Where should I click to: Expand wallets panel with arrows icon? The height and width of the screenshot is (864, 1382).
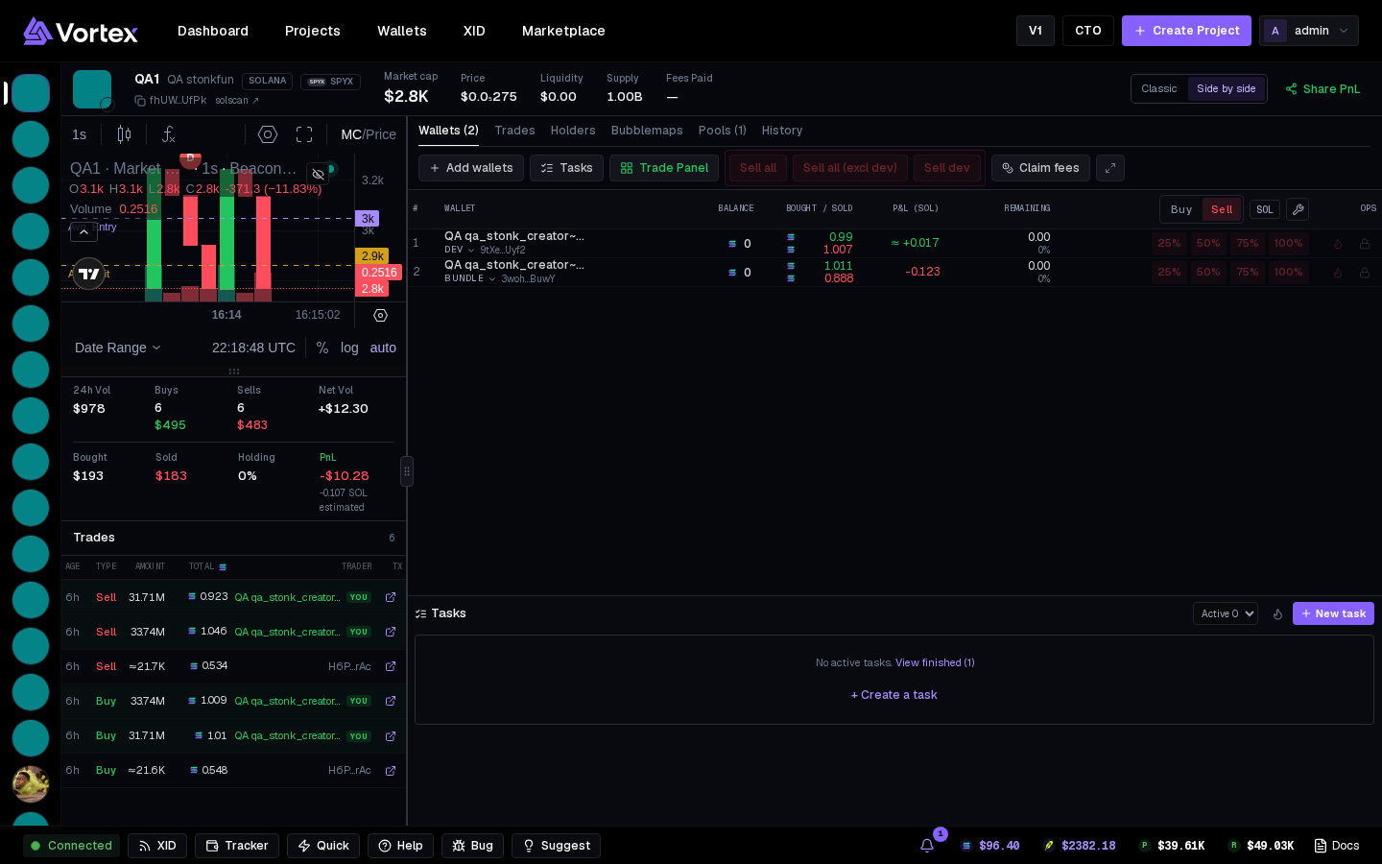pyautogui.click(x=1110, y=168)
